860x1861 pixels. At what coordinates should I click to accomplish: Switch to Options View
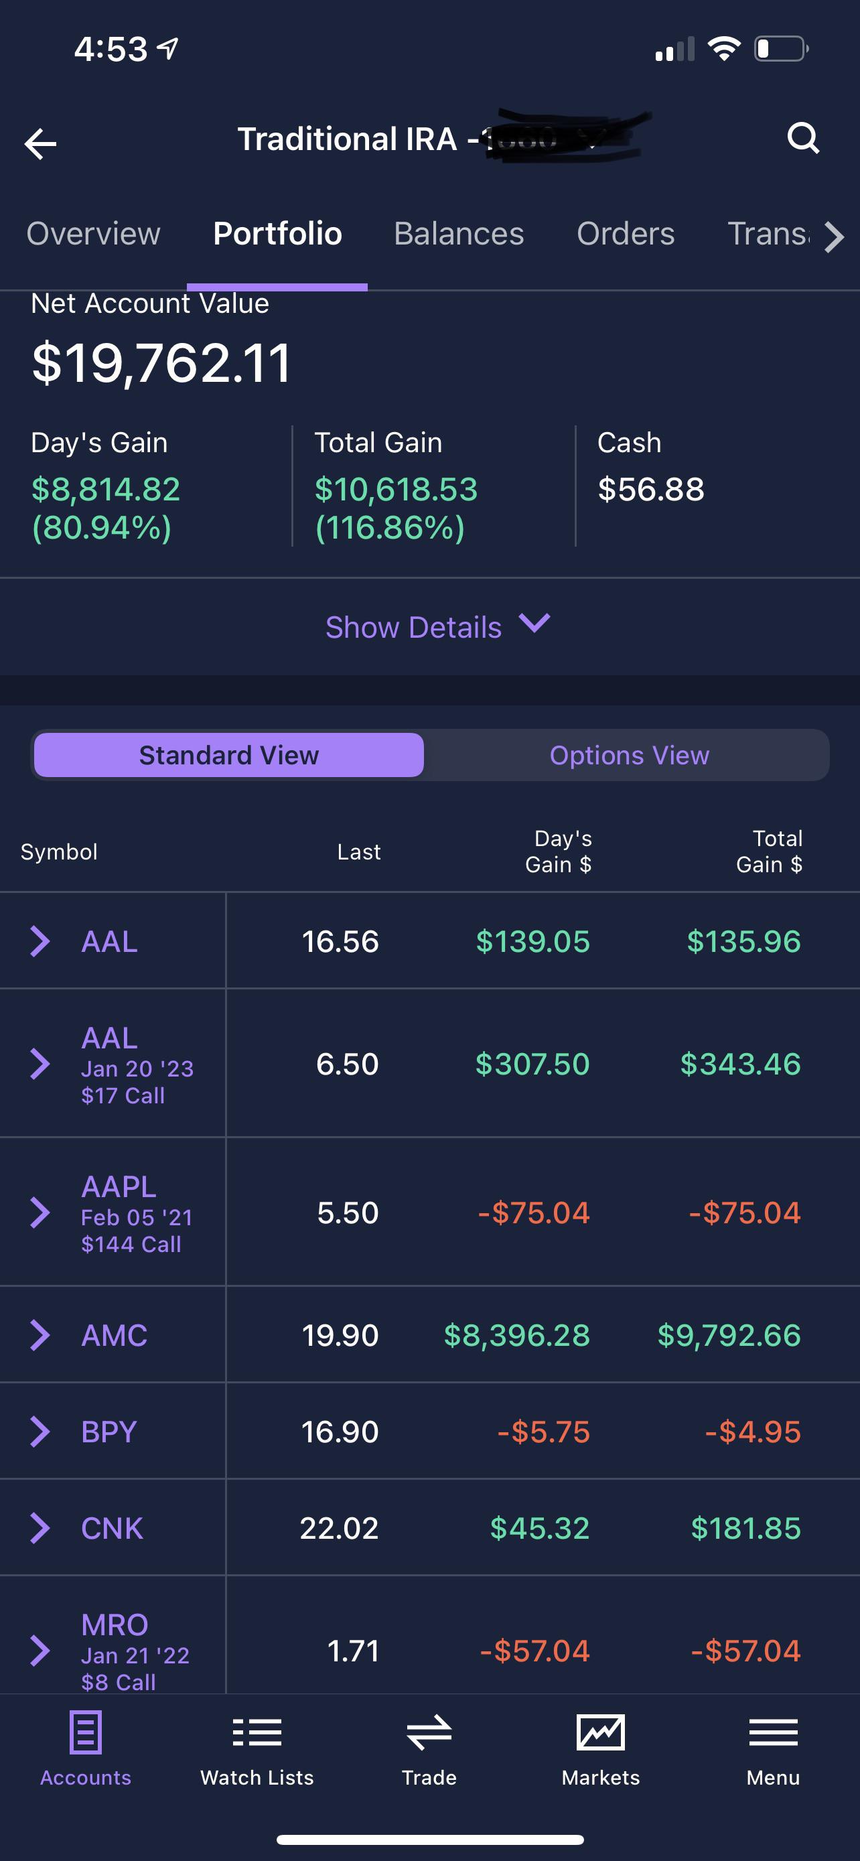point(629,755)
